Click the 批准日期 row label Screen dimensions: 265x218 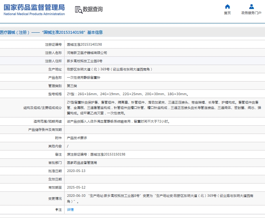click(55, 171)
